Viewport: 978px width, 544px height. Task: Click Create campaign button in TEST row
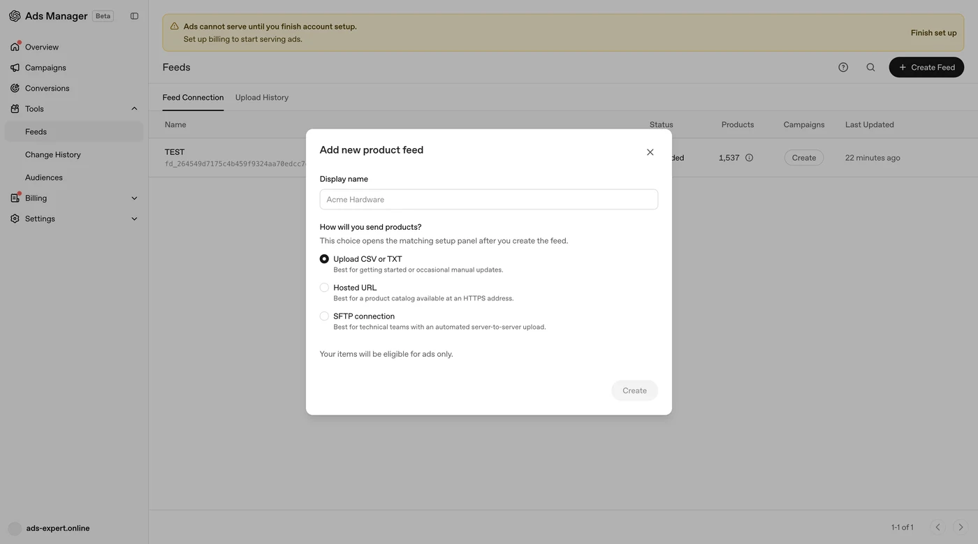point(804,158)
